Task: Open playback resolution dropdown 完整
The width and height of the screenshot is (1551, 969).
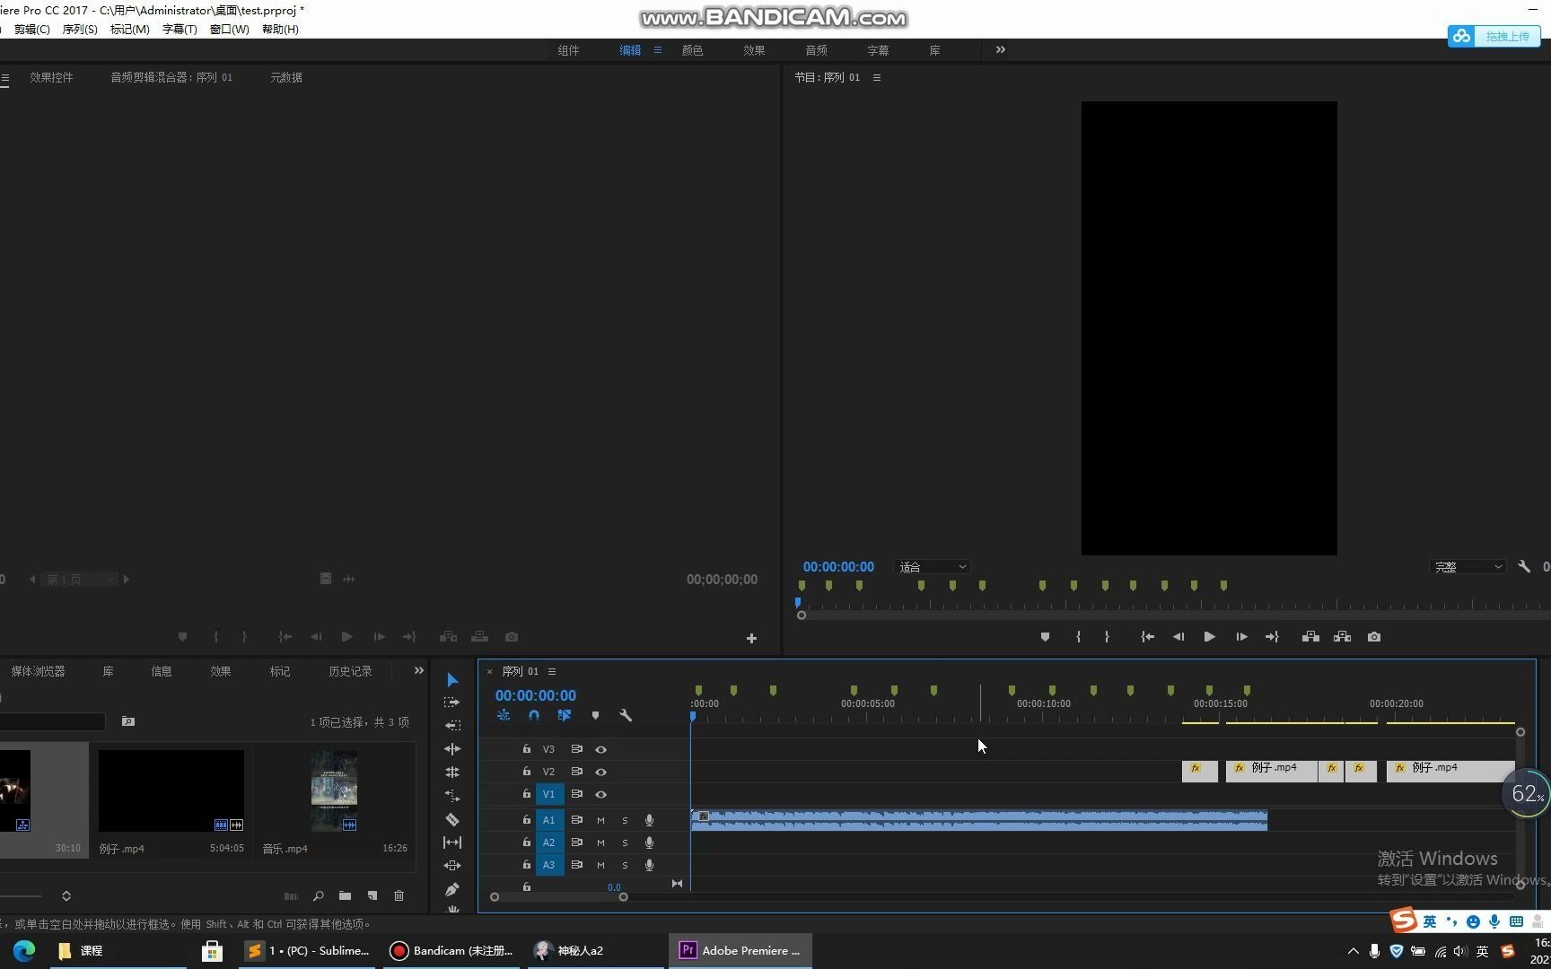Action: pos(1468,567)
